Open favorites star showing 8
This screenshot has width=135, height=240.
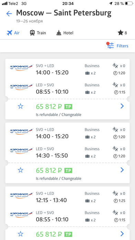click(122, 33)
